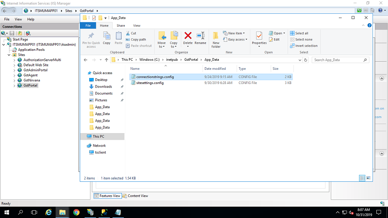This screenshot has width=388, height=218.
Task: Open Explorer help question mark
Action: (x=369, y=25)
